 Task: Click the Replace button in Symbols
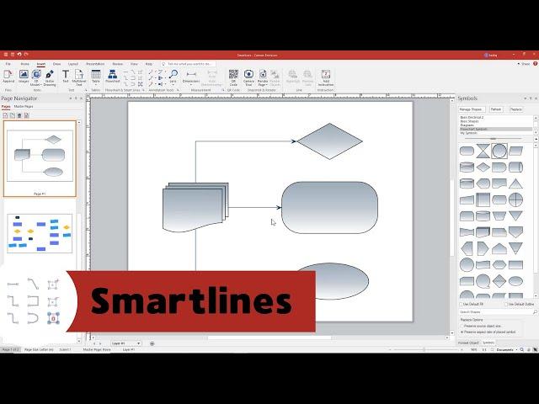(x=515, y=109)
